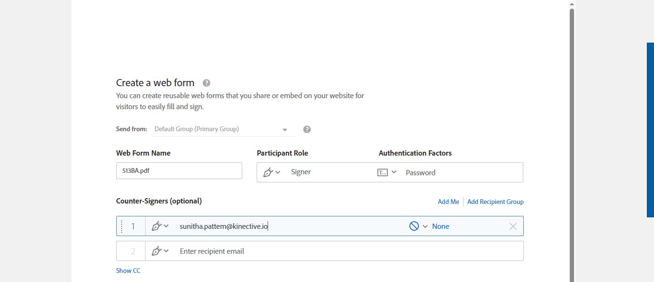Click the None authentication icon for sunitha.pattem
The image size is (654, 282).
pyautogui.click(x=414, y=226)
